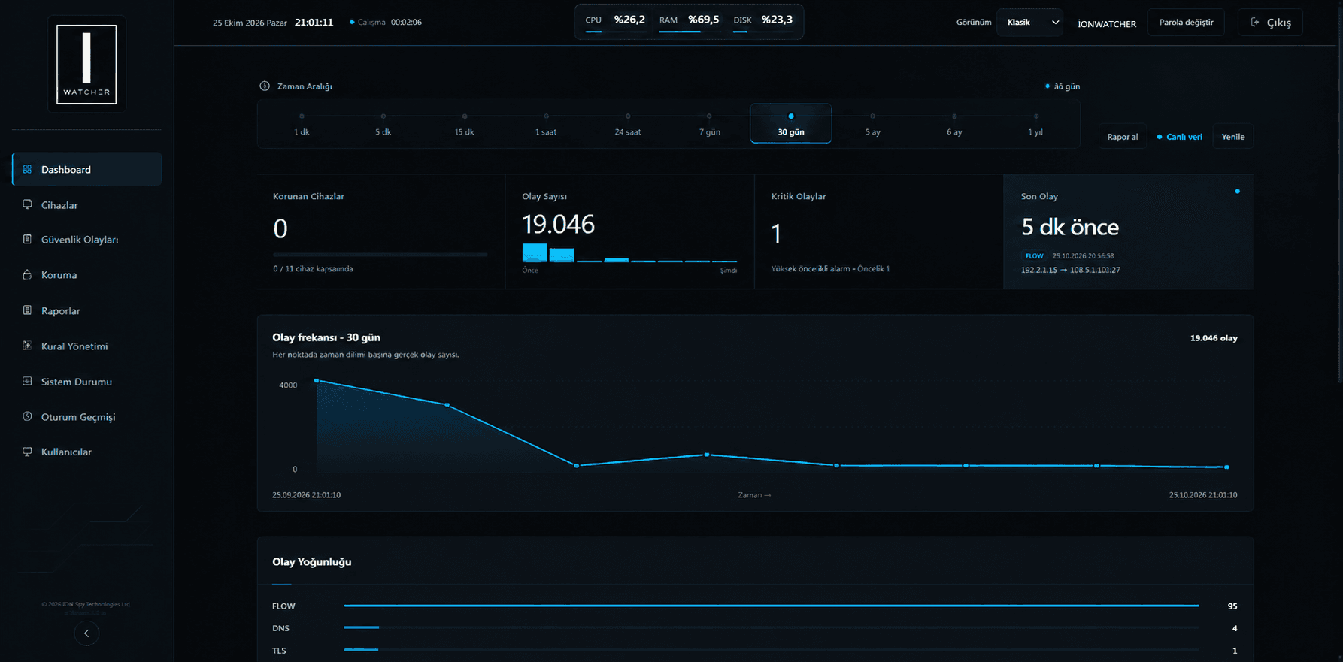Screen dimensions: 1343x662
Task: Click the Kullanıcılar icon
Action: [x=27, y=452]
